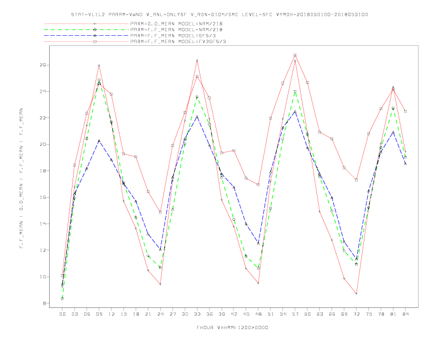
Task: Click the GFS triangle data point at hour 09
Action: 99,140
